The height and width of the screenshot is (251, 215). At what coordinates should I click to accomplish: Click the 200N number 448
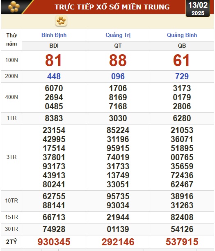pyautogui.click(x=54, y=76)
